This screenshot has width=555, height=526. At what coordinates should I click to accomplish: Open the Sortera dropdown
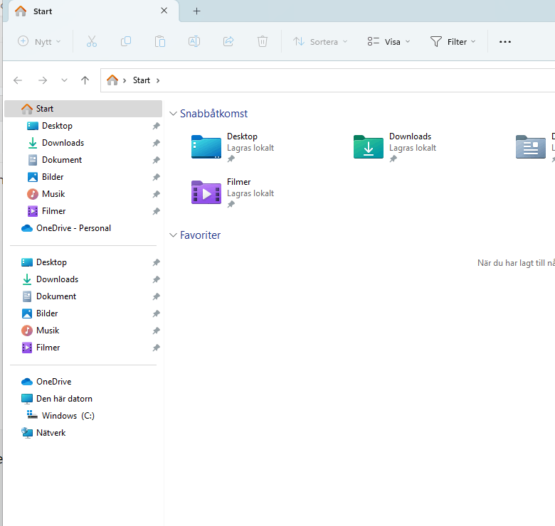click(320, 42)
